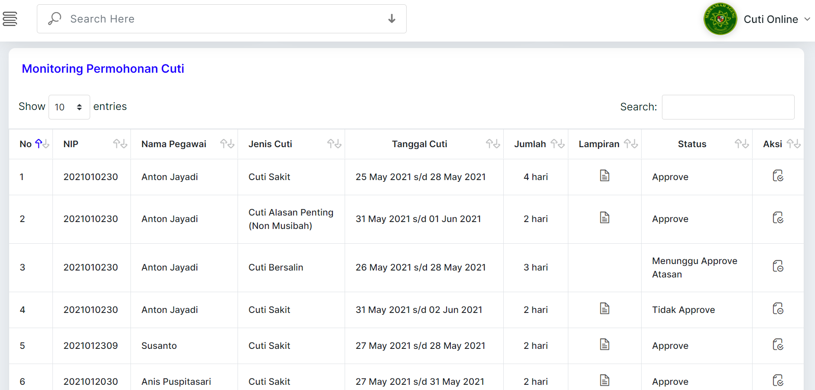Click the magnifier icon in the top search bar
The image size is (815, 390).
click(x=55, y=19)
